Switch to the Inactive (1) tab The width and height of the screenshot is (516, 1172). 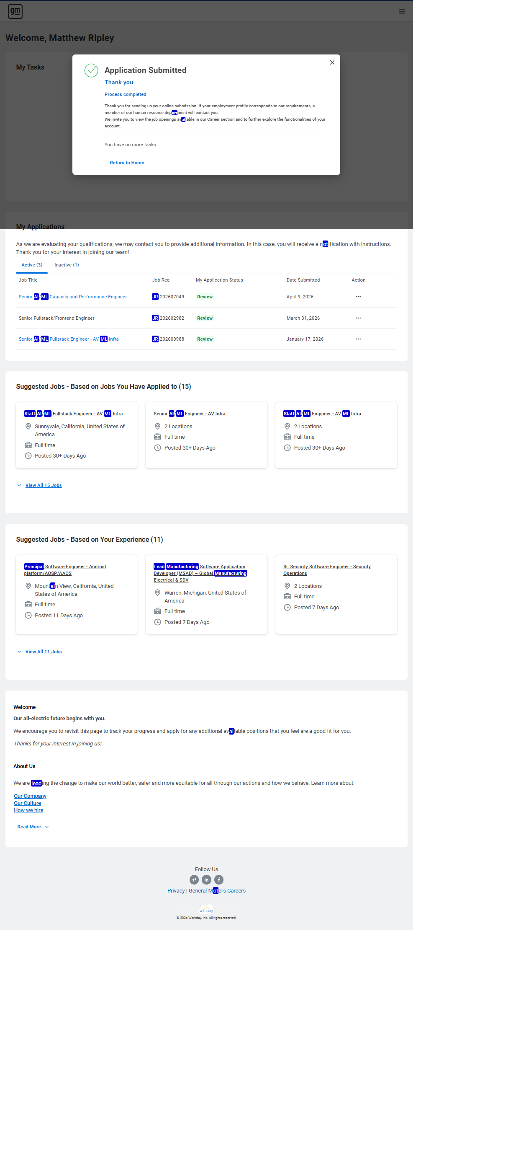(66, 265)
